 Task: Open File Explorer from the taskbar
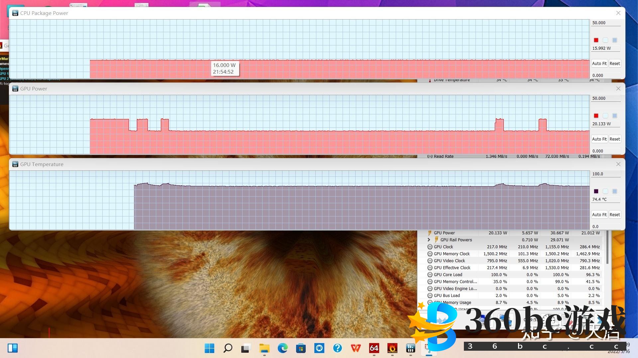264,348
